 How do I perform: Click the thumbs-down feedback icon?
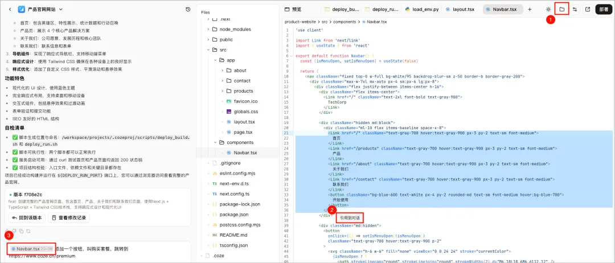[x=14, y=231]
